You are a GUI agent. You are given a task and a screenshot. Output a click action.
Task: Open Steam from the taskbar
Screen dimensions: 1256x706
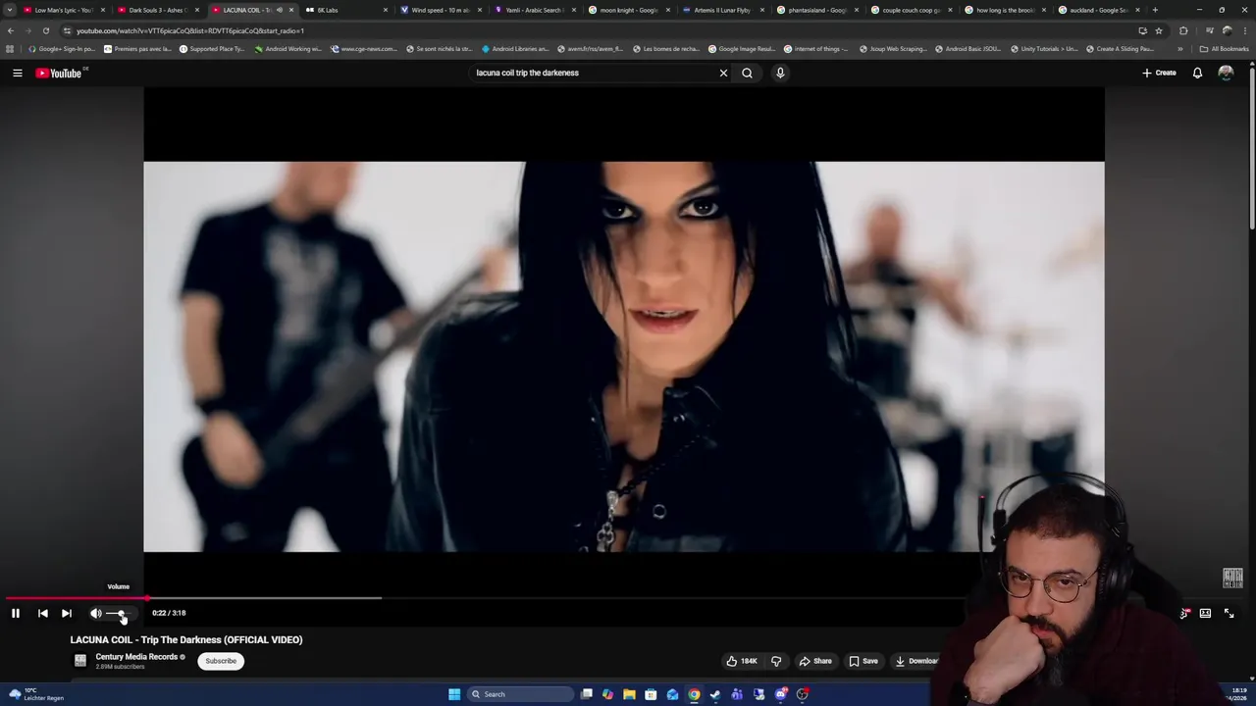click(715, 694)
